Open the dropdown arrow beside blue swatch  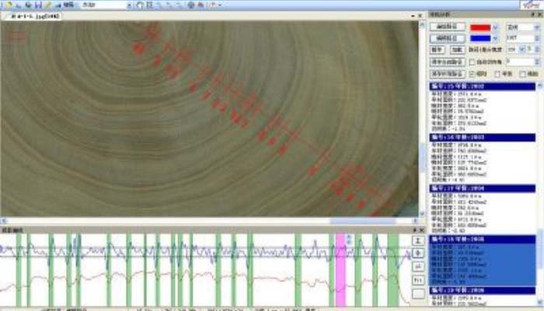pos(496,38)
